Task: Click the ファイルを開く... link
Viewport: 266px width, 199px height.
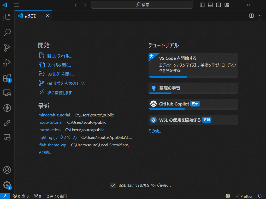Action: 59,65
